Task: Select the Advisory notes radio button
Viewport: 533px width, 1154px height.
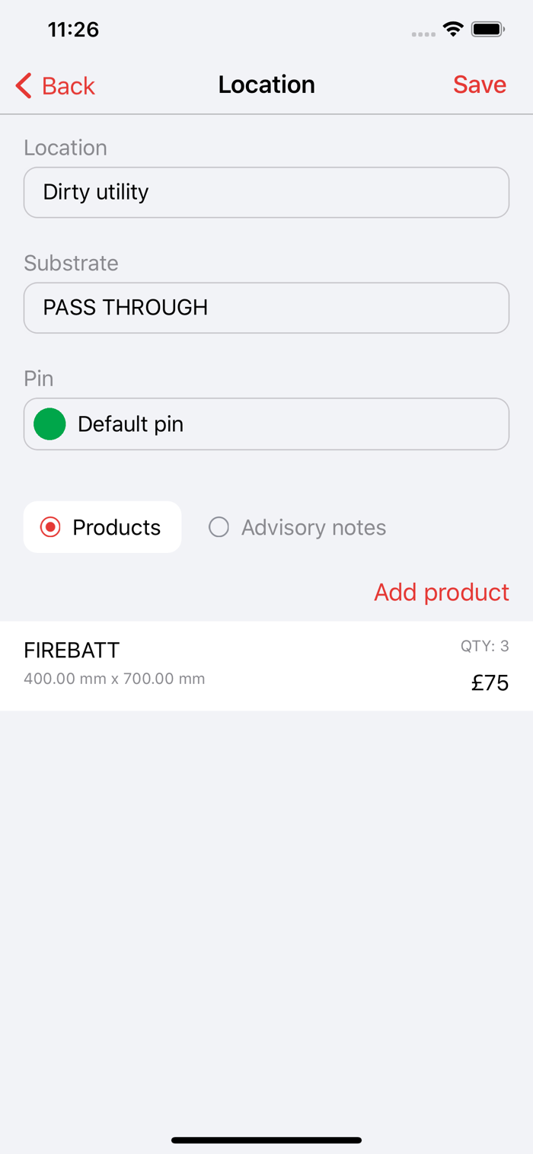Action: point(298,527)
